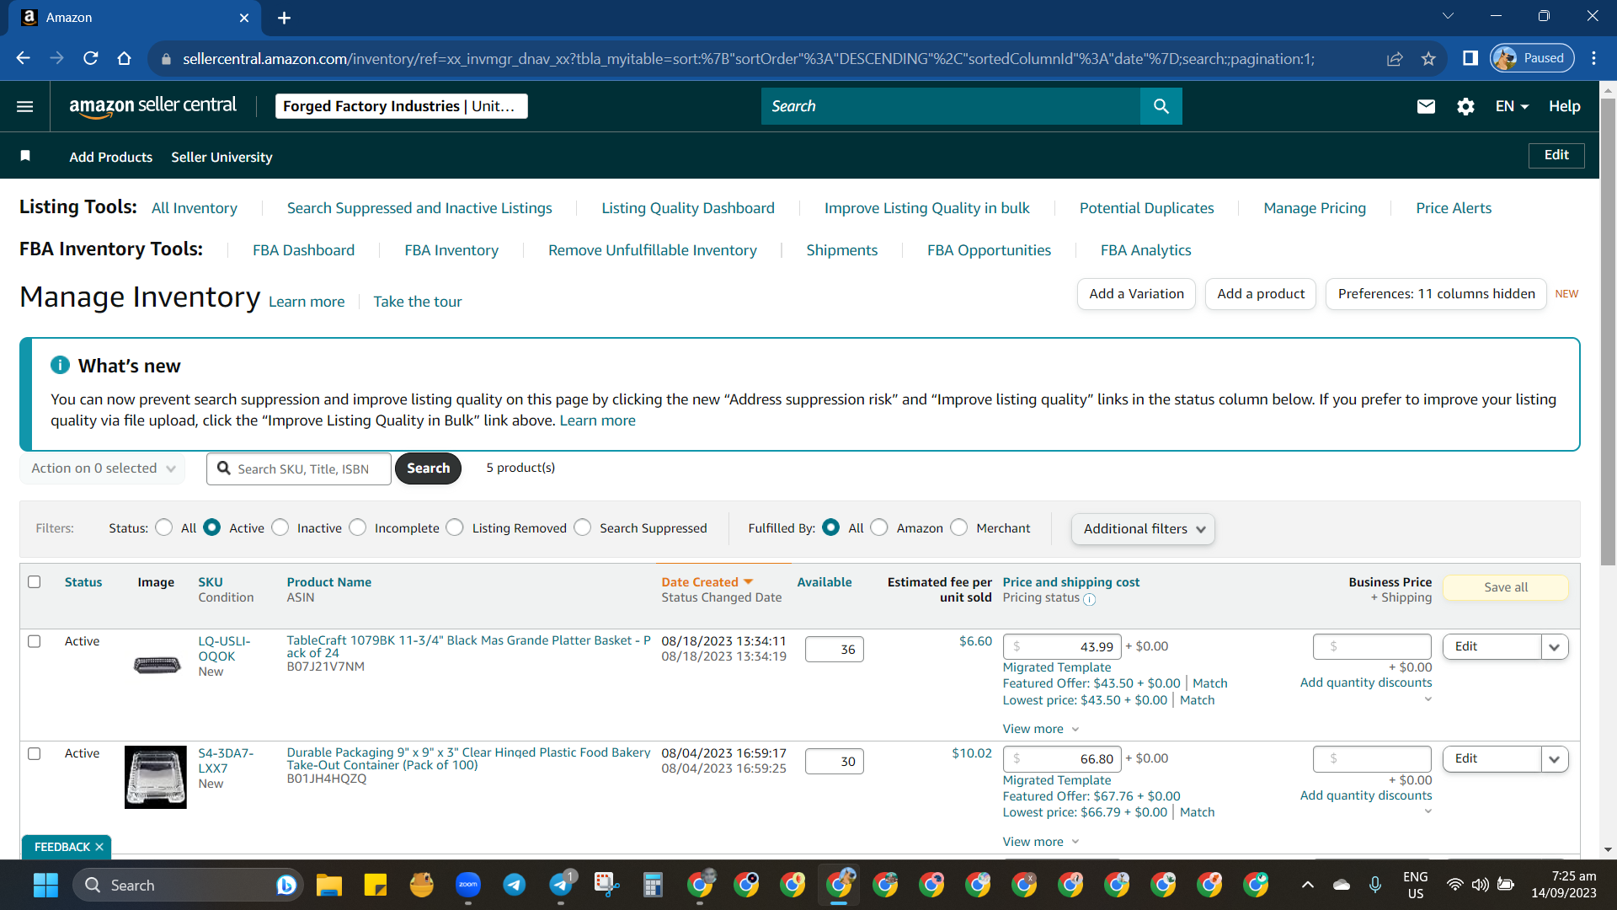Reload the page with the refresh icon
1617x910 pixels.
click(x=91, y=58)
